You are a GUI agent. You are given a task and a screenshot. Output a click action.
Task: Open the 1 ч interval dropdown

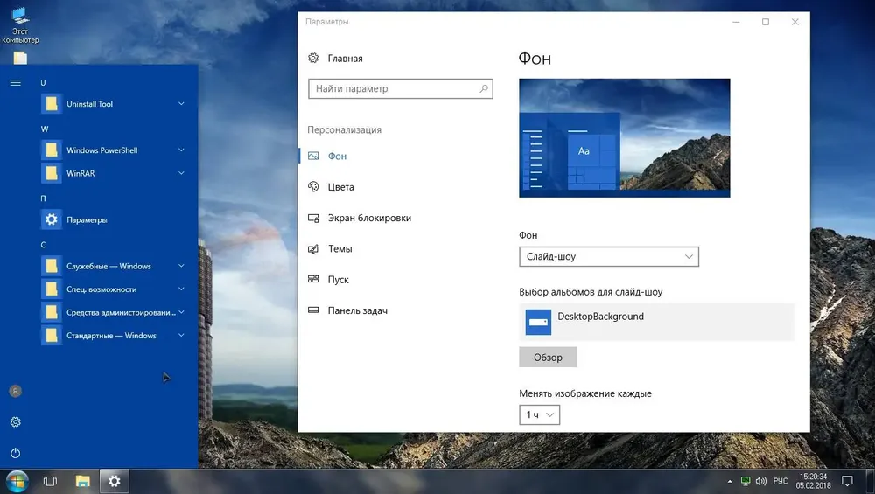(539, 415)
